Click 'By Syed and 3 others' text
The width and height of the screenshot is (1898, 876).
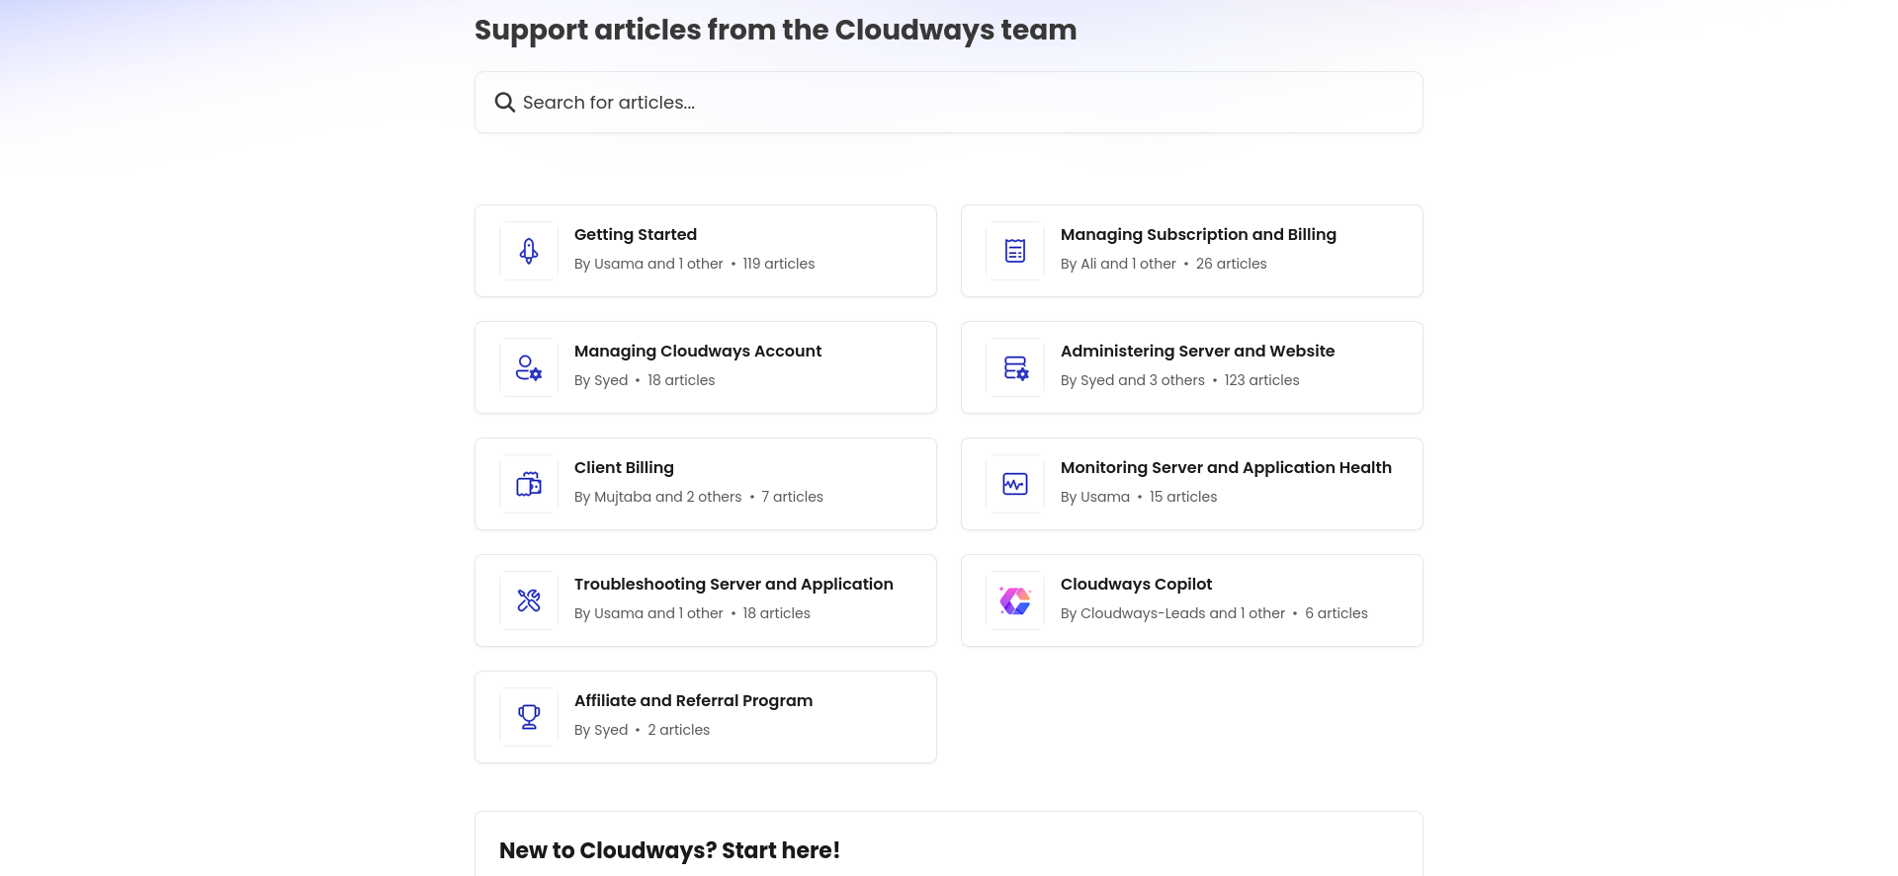pos(1133,380)
